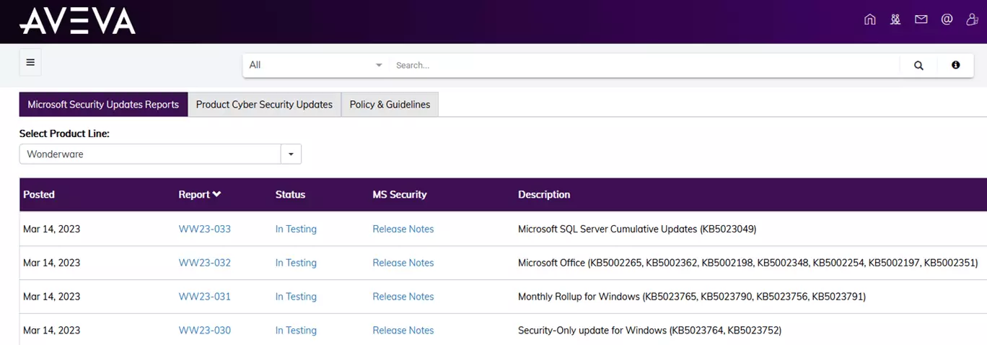
Task: Click the mail envelope icon
Action: 921,20
